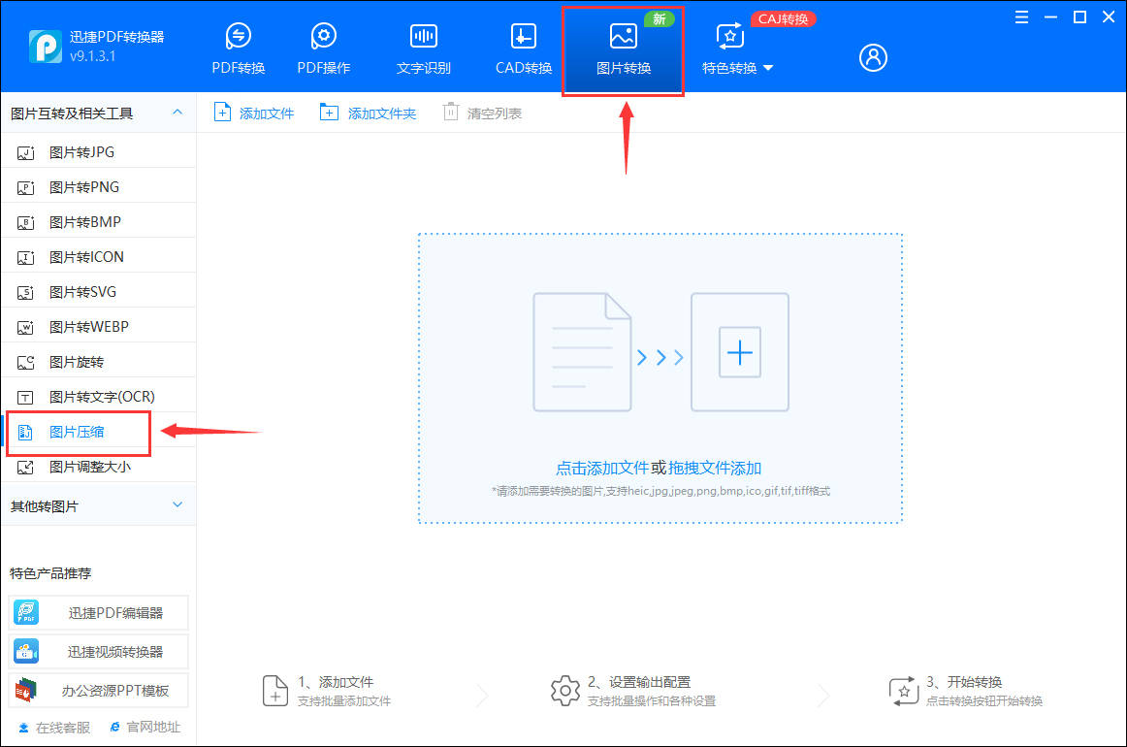This screenshot has height=747, width=1127.
Task: Click the document page icon in drop area
Action: 582,352
